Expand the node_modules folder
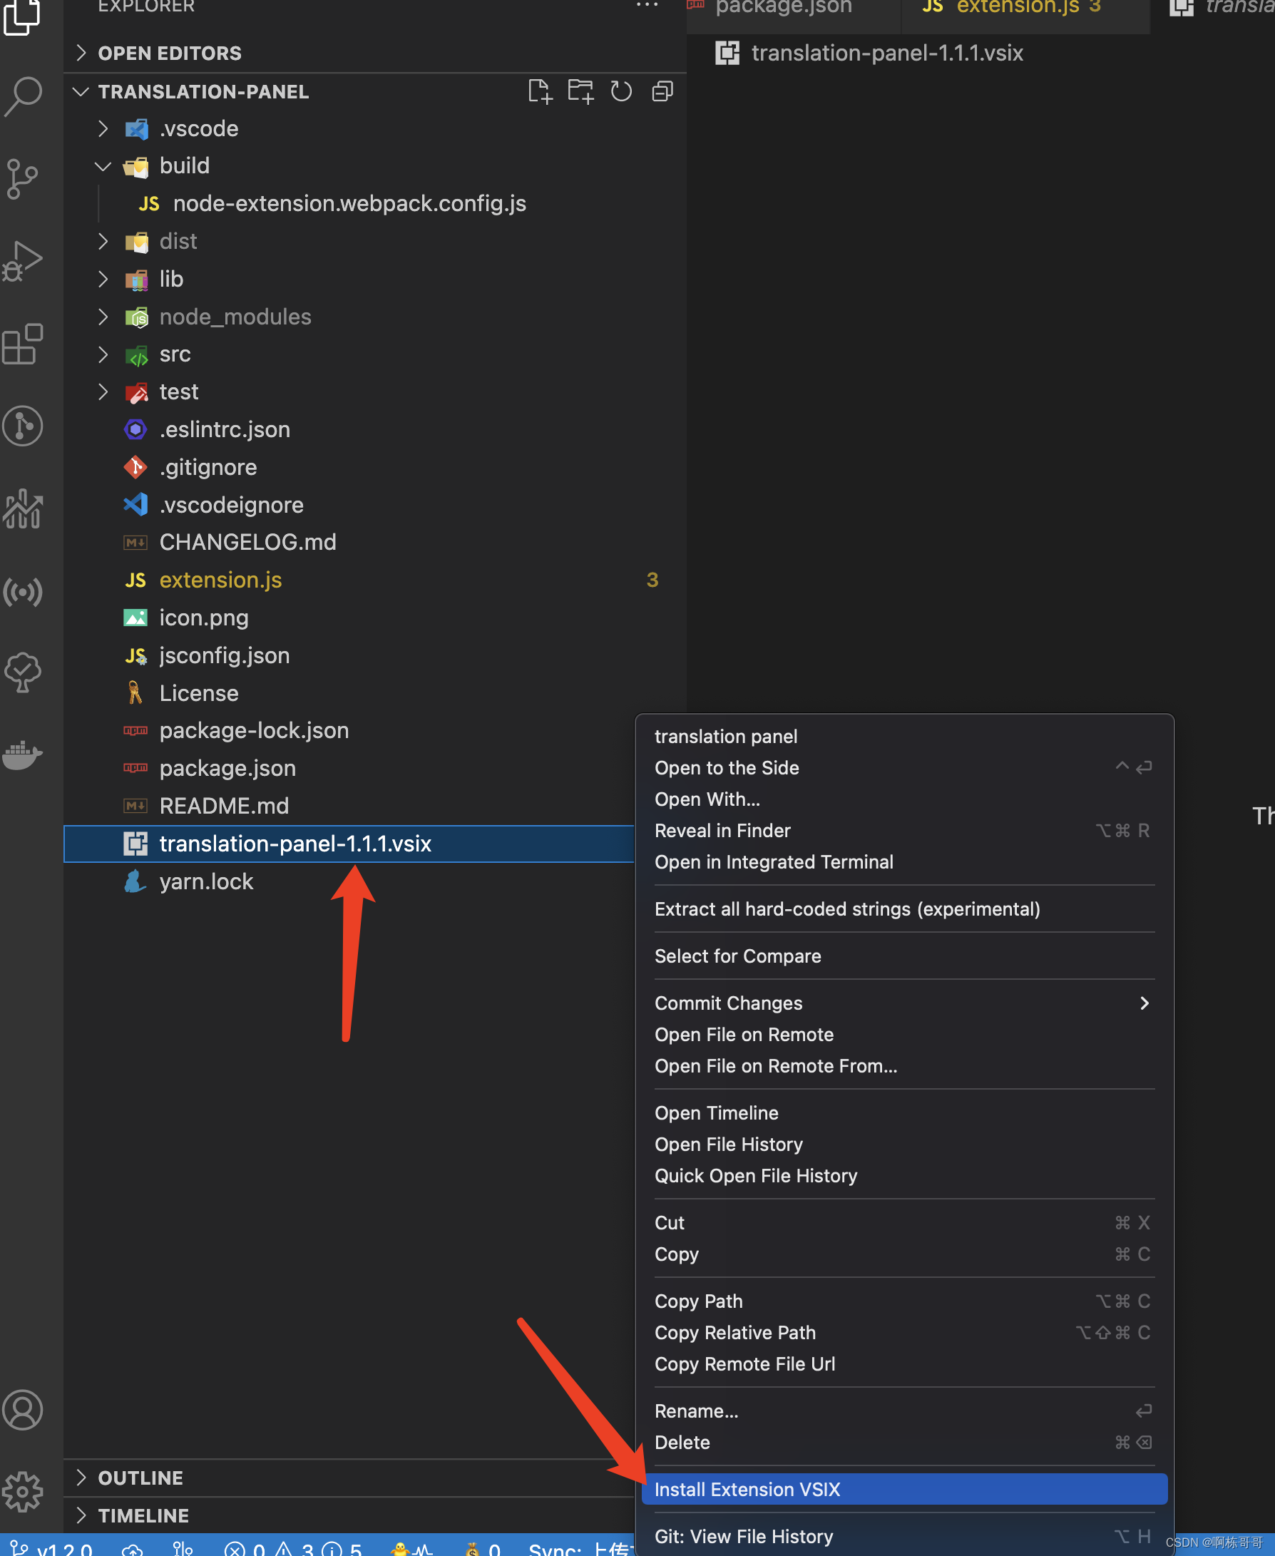Screen dimensions: 1275x1556 coord(374,317)
